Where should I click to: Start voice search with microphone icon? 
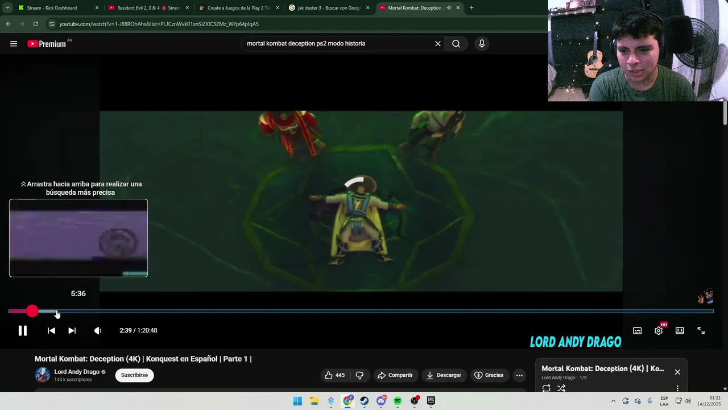point(482,44)
